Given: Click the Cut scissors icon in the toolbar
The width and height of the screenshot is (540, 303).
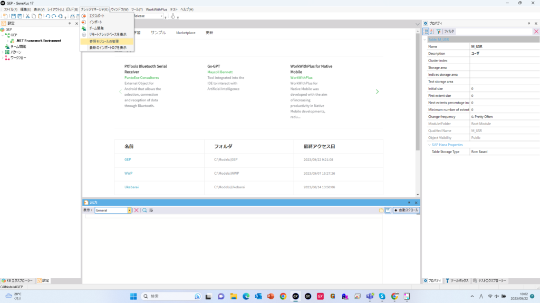Looking at the screenshot, I should 27,16.
